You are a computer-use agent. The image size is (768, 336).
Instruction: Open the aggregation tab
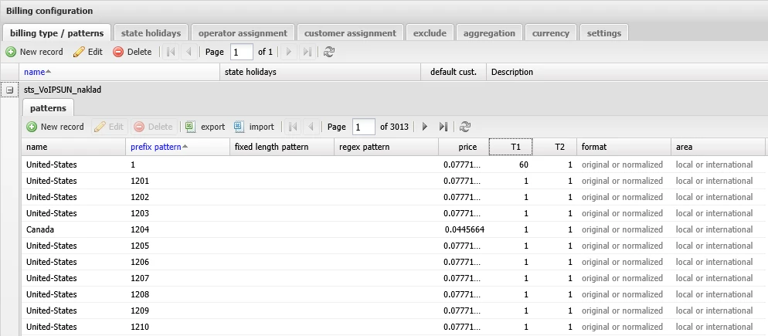[x=489, y=33]
